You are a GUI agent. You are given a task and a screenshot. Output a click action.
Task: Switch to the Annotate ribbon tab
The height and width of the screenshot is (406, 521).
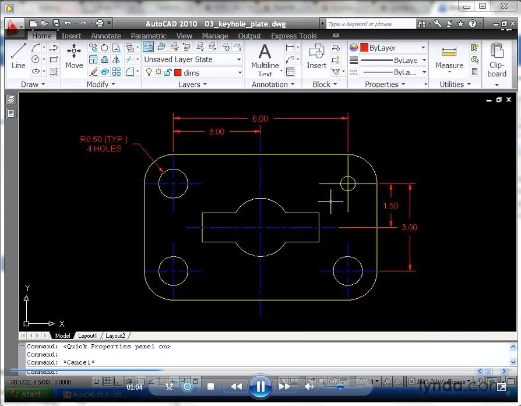point(106,36)
